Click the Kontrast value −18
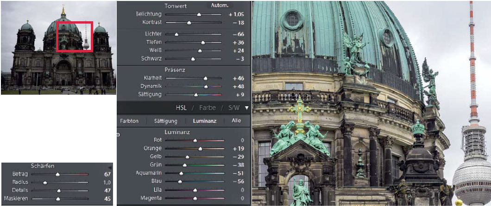This screenshot has width=491, height=206. click(238, 23)
